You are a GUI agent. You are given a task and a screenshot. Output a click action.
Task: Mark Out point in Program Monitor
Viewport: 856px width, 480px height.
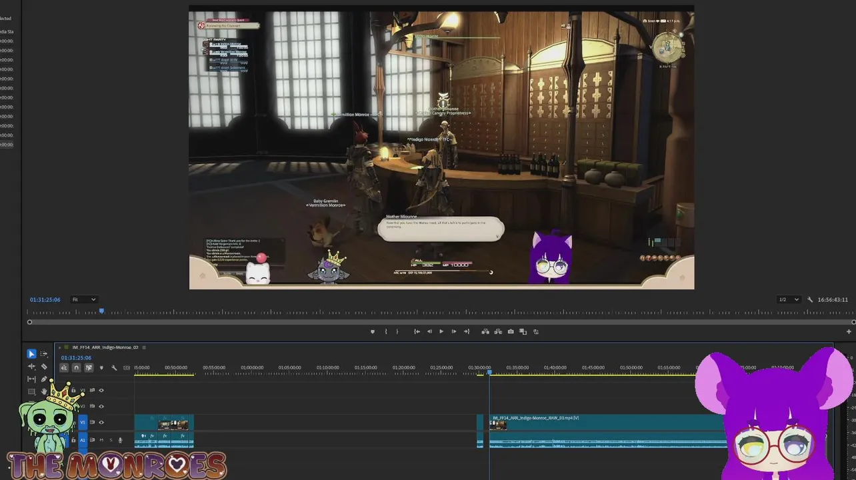click(x=397, y=331)
